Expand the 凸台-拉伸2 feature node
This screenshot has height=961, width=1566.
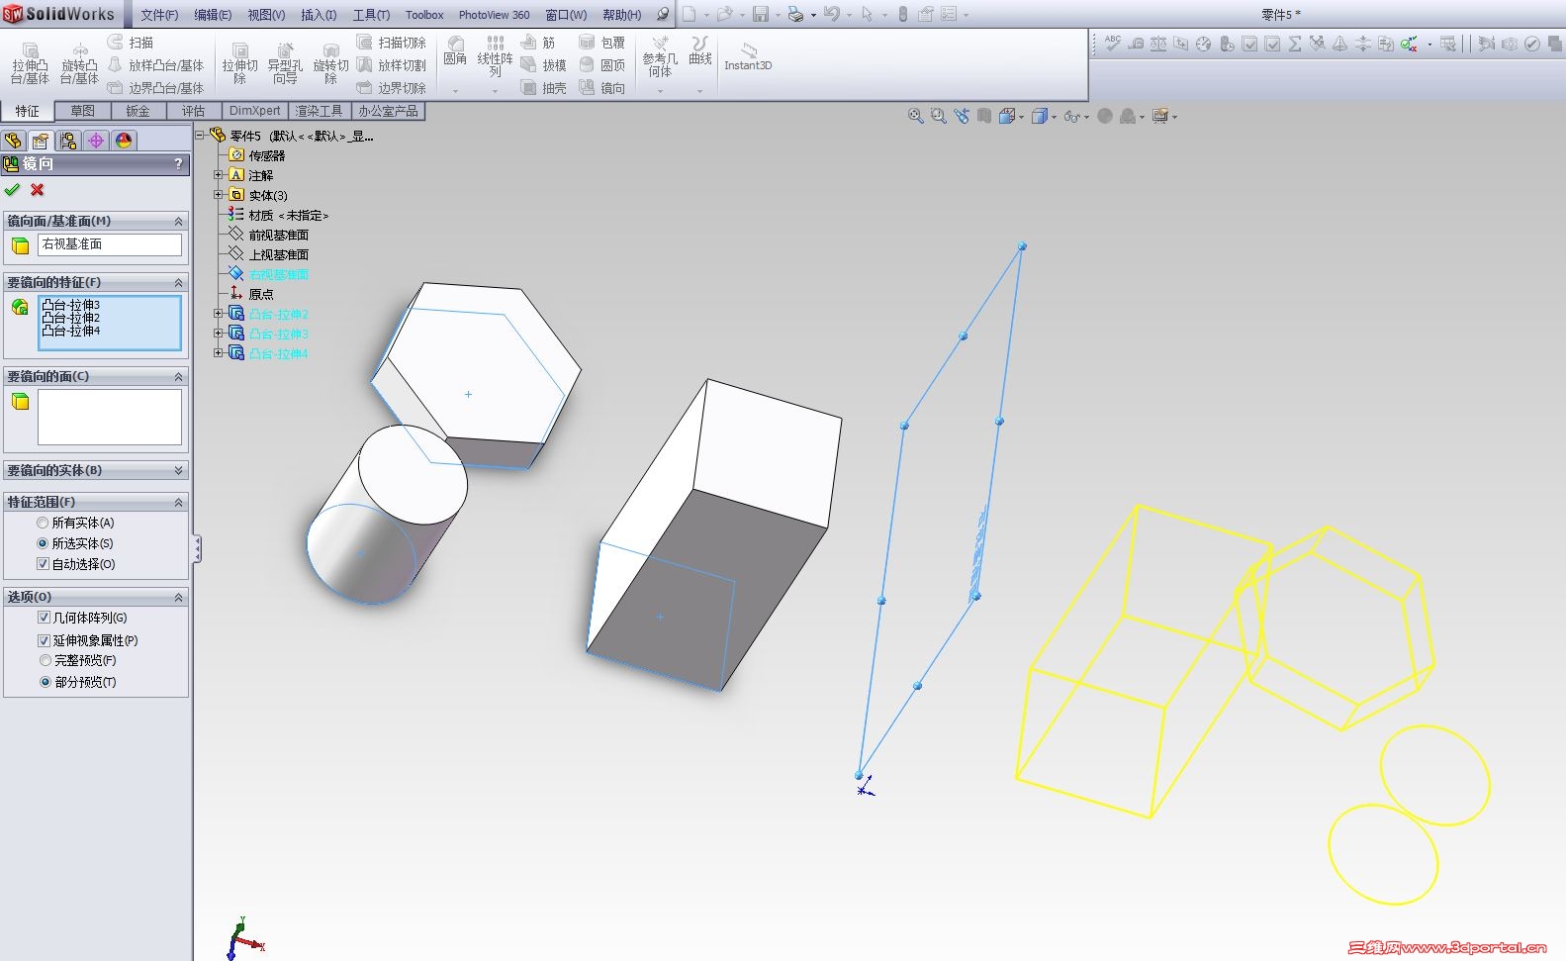pyautogui.click(x=219, y=314)
